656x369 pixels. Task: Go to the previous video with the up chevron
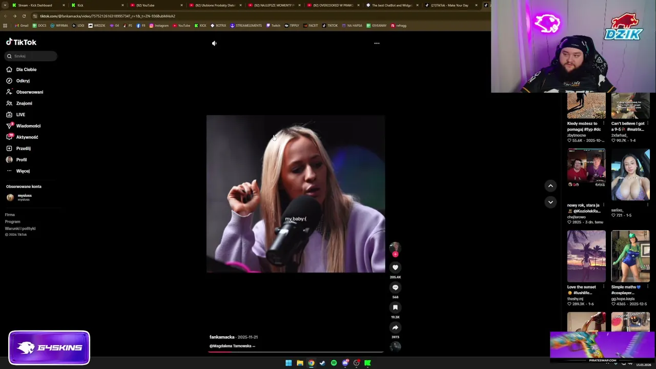tap(550, 186)
